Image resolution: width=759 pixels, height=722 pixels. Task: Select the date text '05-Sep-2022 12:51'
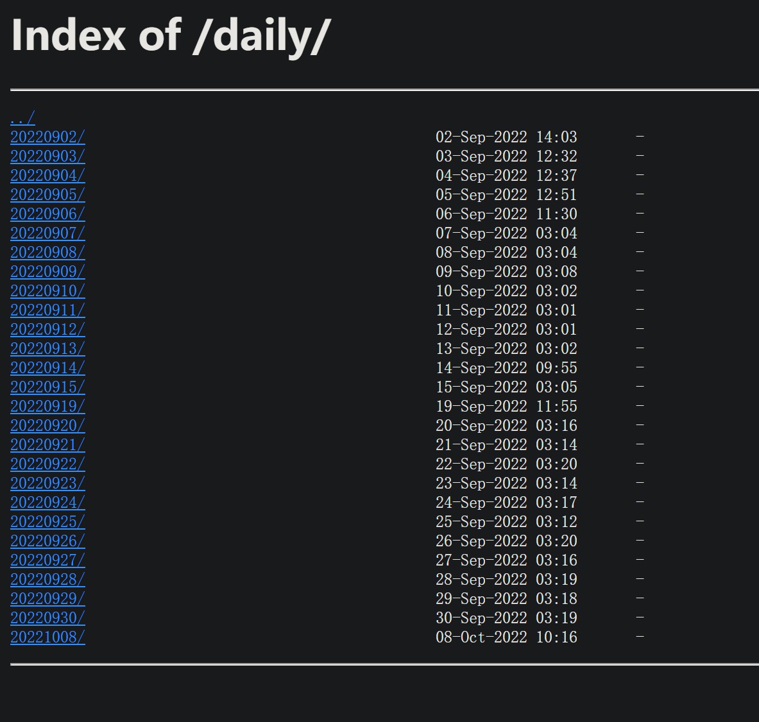506,194
